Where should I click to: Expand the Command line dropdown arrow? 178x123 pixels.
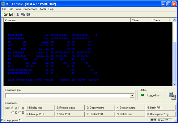click(132, 95)
